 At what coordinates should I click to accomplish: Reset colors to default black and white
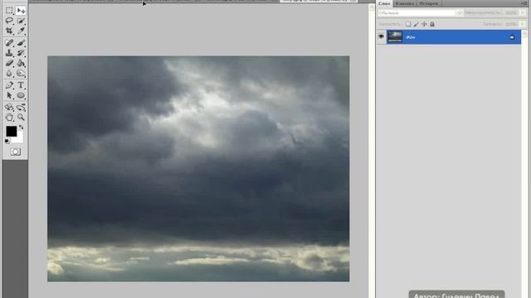pyautogui.click(x=7, y=142)
